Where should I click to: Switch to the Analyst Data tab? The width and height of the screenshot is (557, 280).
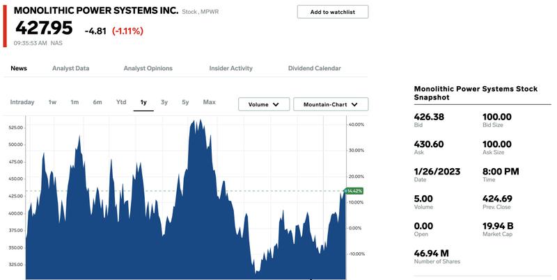(x=71, y=68)
